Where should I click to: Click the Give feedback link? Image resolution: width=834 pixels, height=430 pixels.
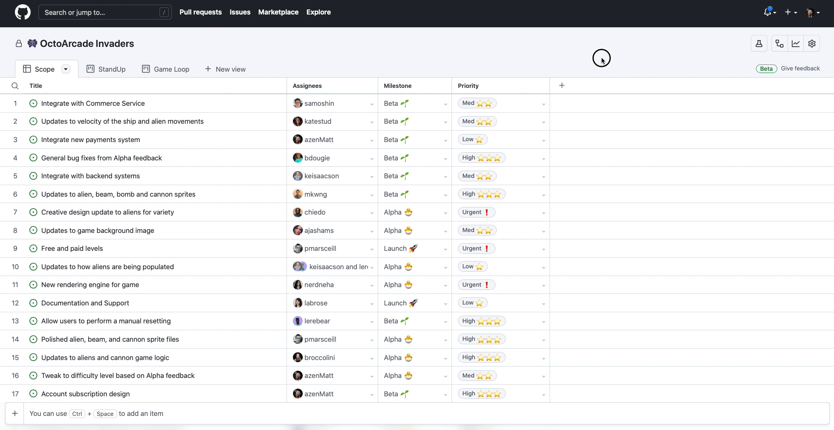[x=800, y=68]
